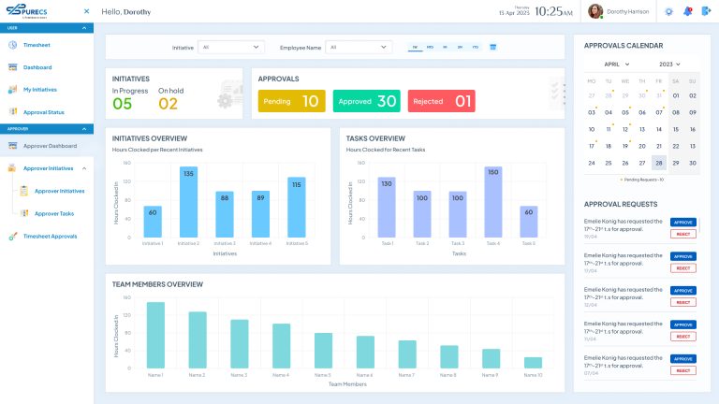The height and width of the screenshot is (404, 719).
Task: Open the settings gear in the header
Action: tap(668, 11)
